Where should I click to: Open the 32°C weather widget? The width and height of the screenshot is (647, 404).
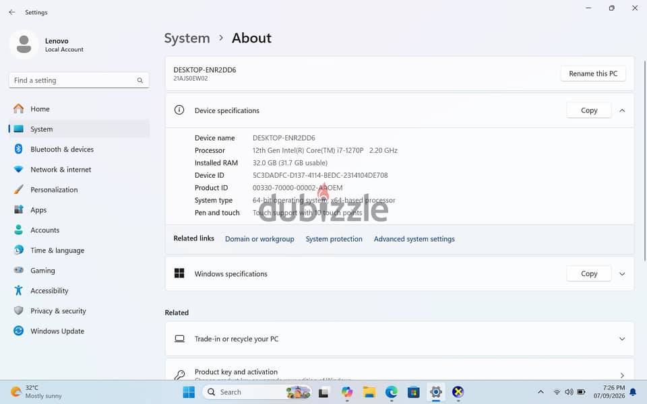[x=36, y=392]
